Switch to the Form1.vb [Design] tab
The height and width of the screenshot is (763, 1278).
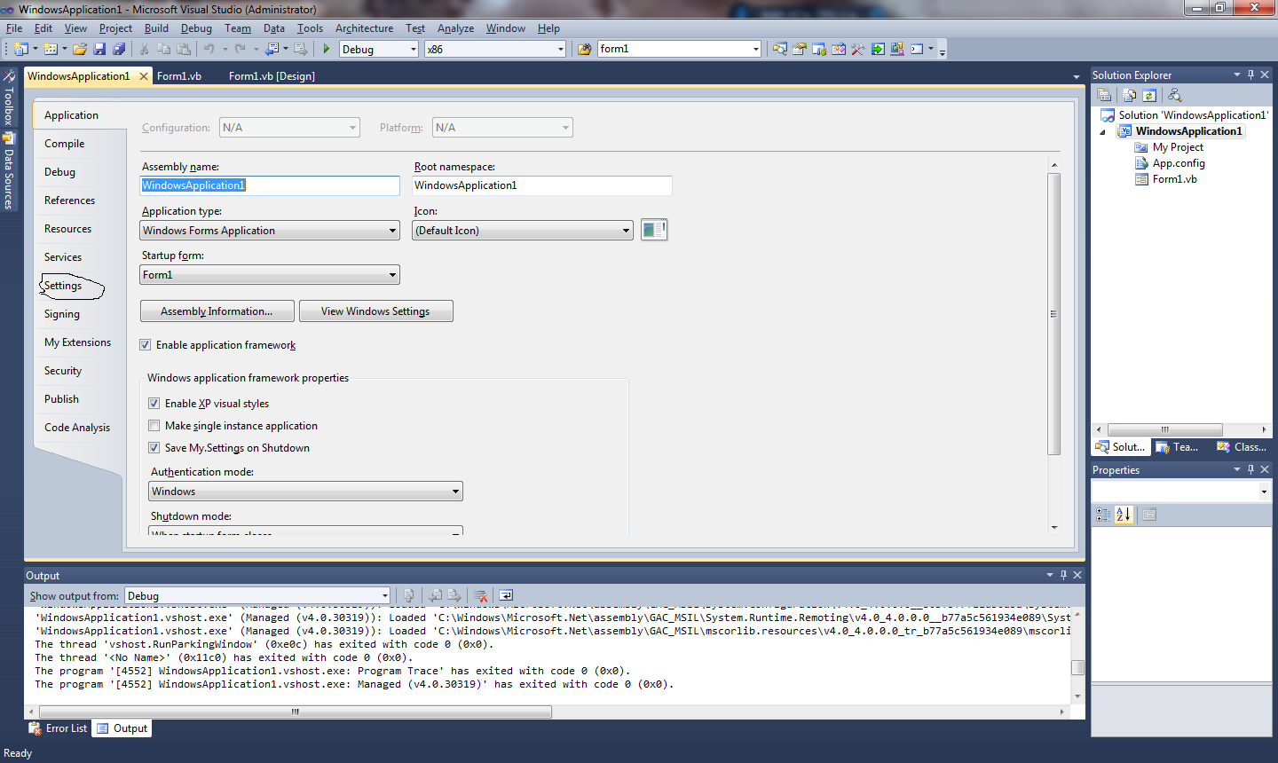272,76
